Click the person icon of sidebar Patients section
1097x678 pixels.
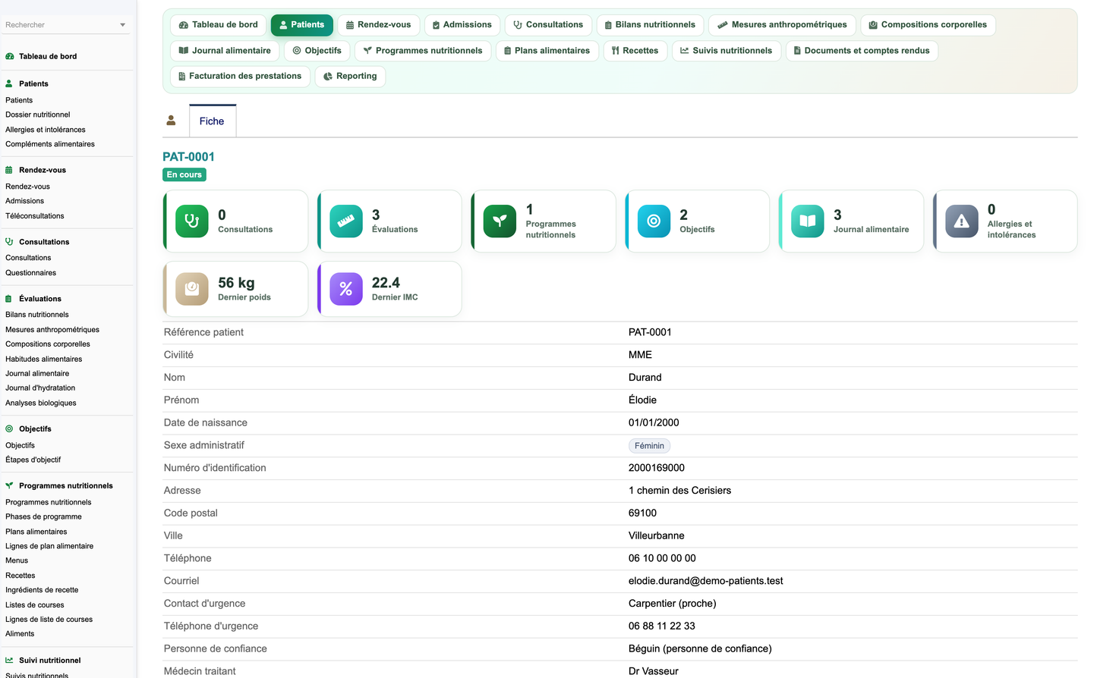[9, 83]
